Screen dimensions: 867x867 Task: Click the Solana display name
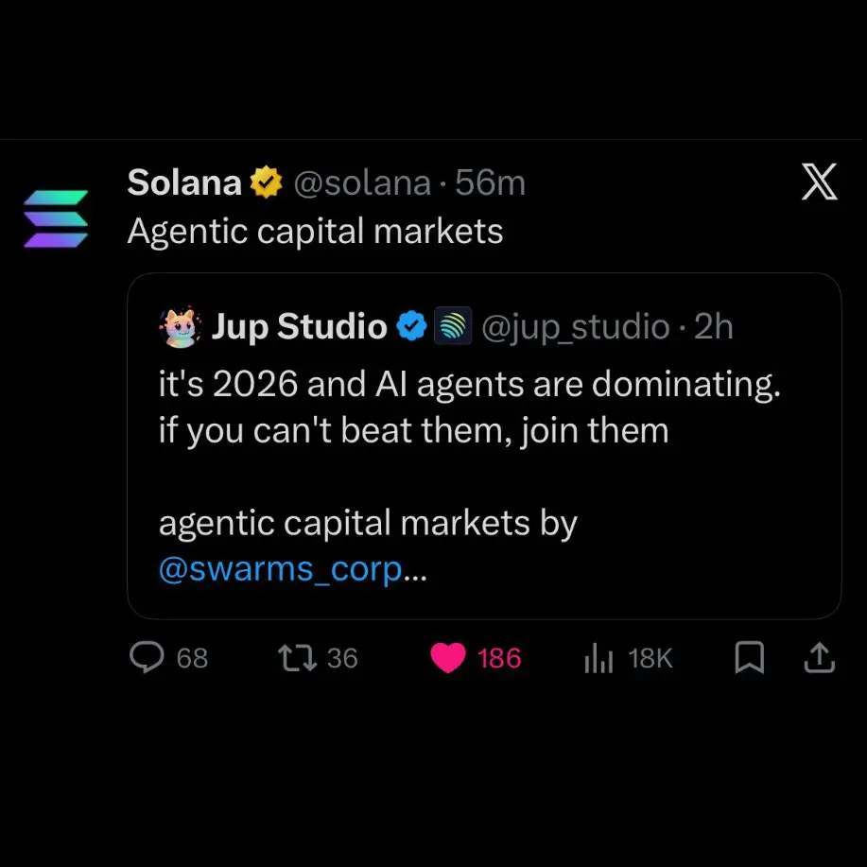point(184,182)
